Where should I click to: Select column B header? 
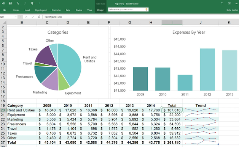(x=22, y=23)
